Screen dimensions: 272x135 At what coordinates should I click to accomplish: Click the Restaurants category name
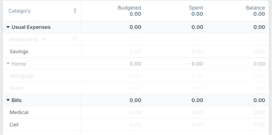click(24, 40)
